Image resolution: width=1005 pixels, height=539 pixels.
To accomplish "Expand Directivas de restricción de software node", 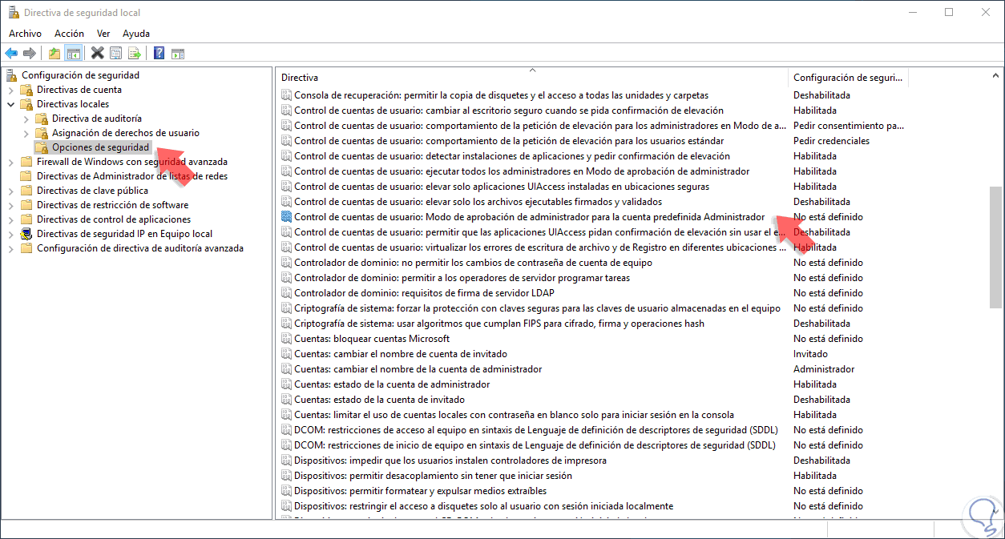I will coord(10,205).
